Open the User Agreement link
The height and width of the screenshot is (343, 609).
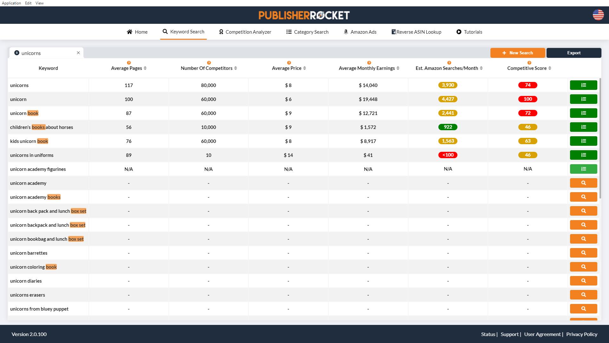(x=542, y=334)
